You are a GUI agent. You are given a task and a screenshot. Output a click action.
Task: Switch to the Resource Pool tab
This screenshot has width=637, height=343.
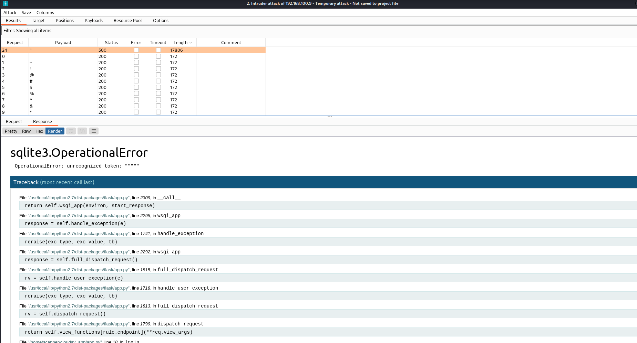[128, 21]
